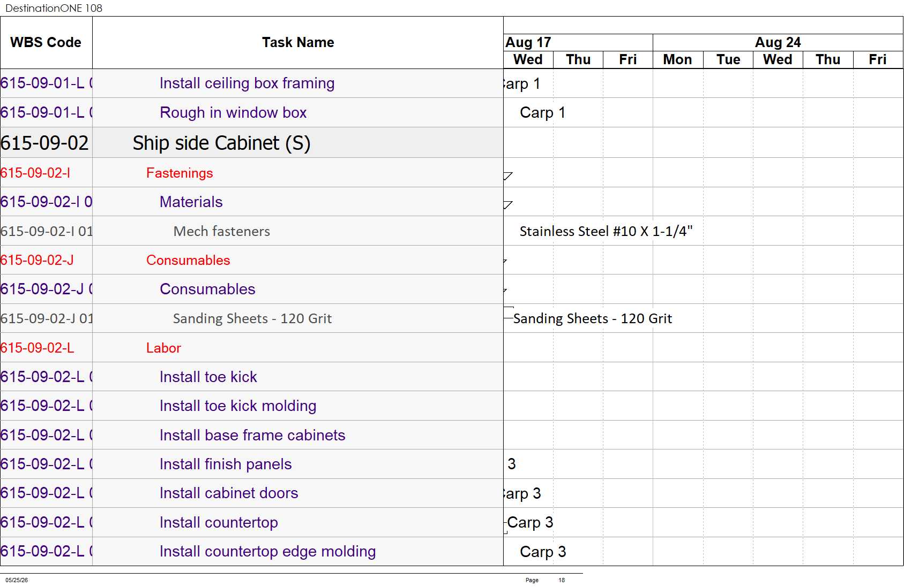This screenshot has width=904, height=587.
Task: Select task 'Install toe kick molding'
Action: (238, 406)
